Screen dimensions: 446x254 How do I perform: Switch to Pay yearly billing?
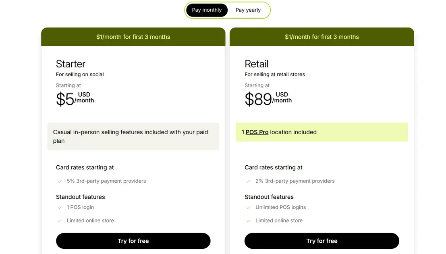248,10
